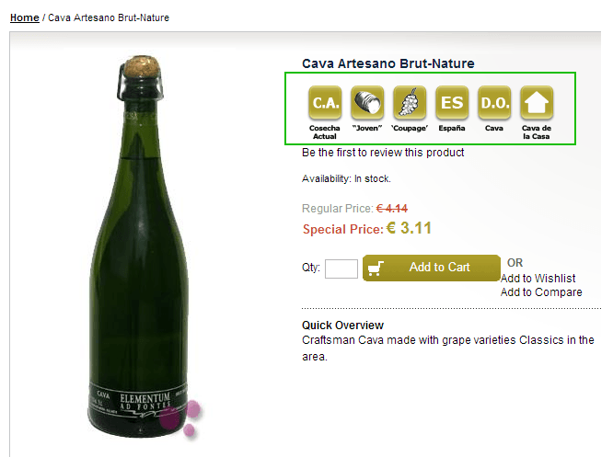Click the cava bottle product image
613x457 pixels.
pyautogui.click(x=141, y=247)
